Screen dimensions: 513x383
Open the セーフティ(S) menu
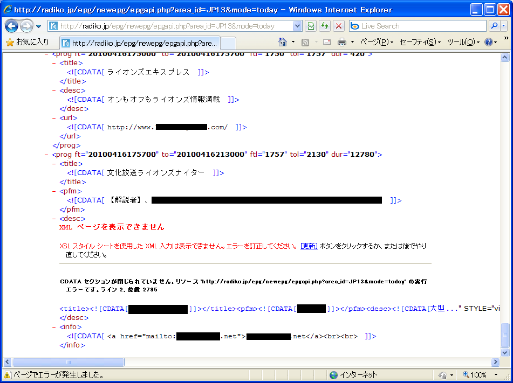(x=420, y=42)
